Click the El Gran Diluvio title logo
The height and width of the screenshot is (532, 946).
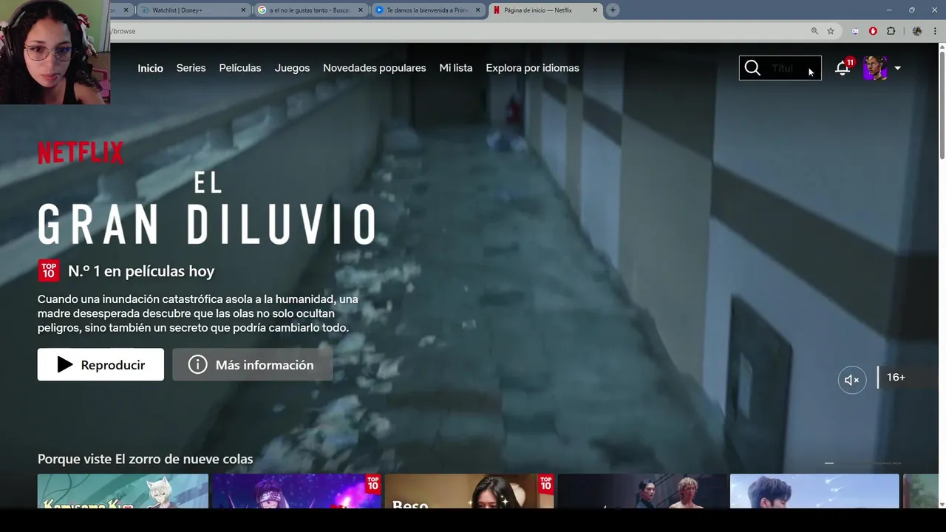click(207, 209)
